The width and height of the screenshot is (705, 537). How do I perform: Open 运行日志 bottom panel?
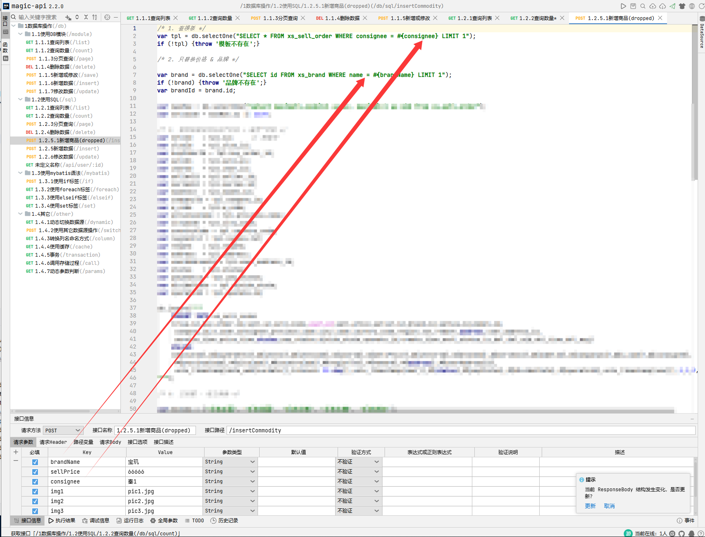(x=130, y=521)
